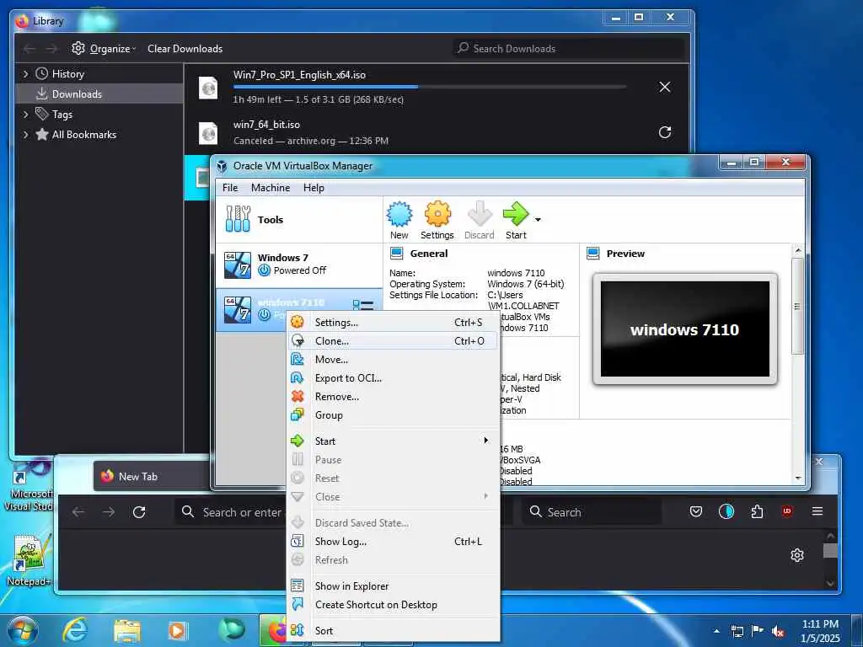Click the Firefox Search box
863x647 pixels.
pos(591,512)
